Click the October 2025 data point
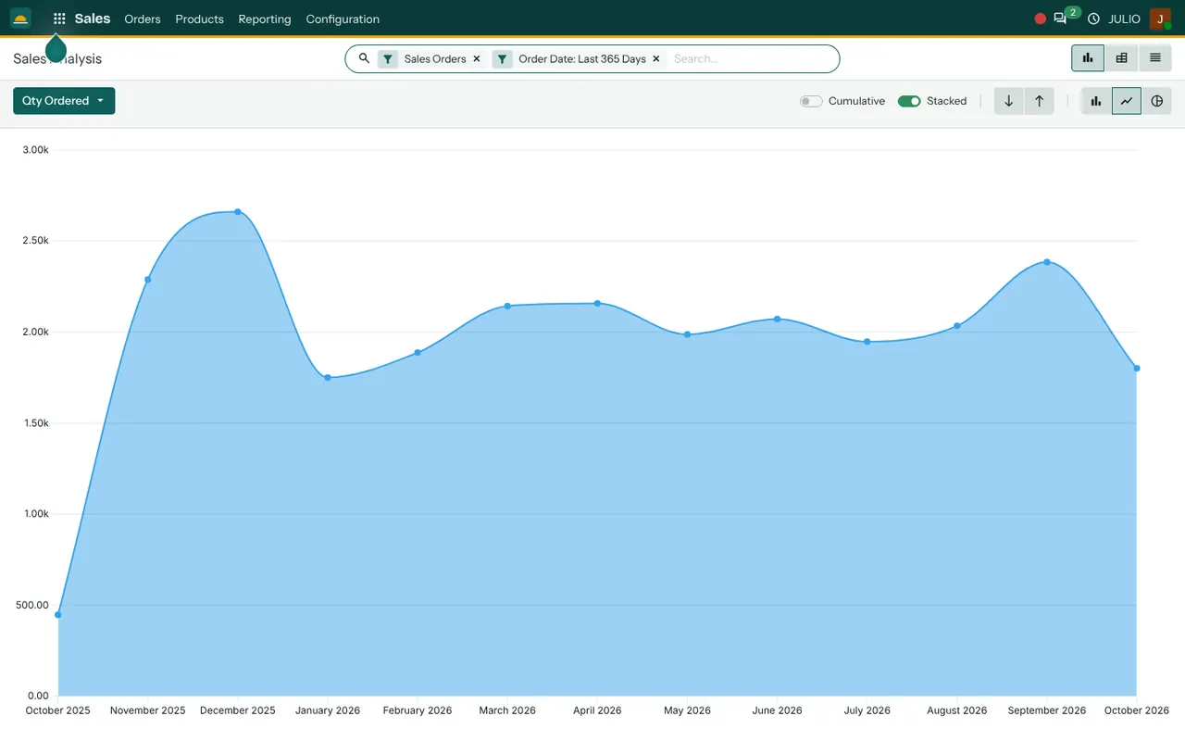 point(58,615)
